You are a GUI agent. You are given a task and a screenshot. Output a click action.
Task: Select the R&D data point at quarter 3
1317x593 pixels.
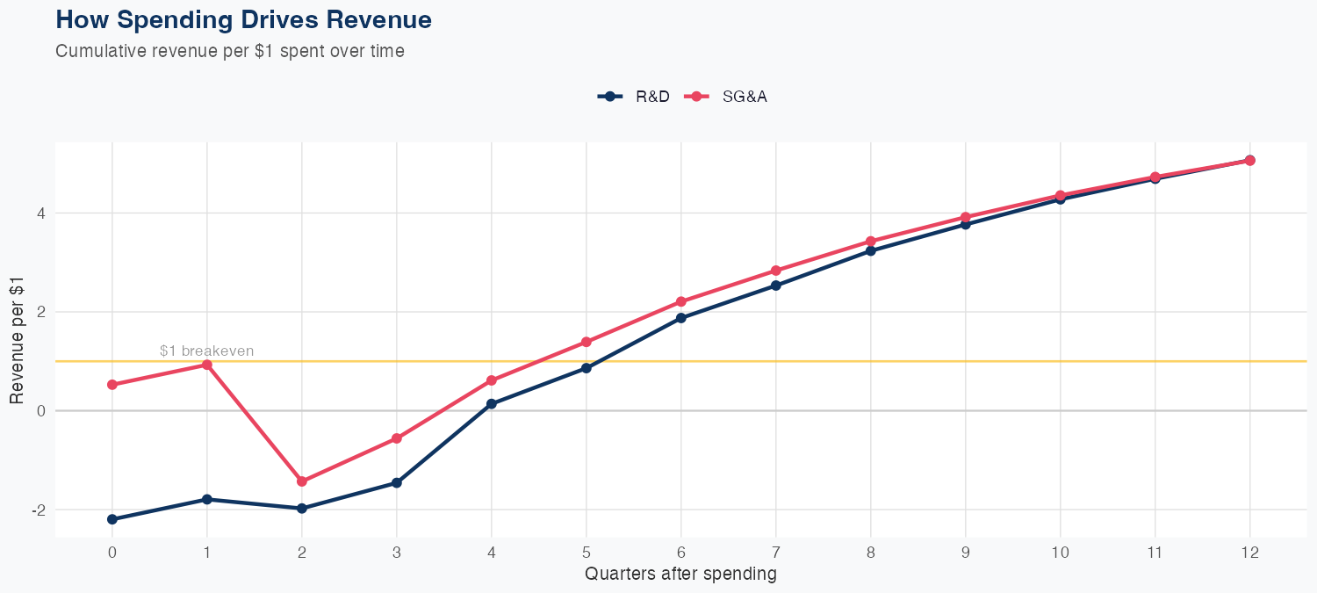click(x=397, y=482)
